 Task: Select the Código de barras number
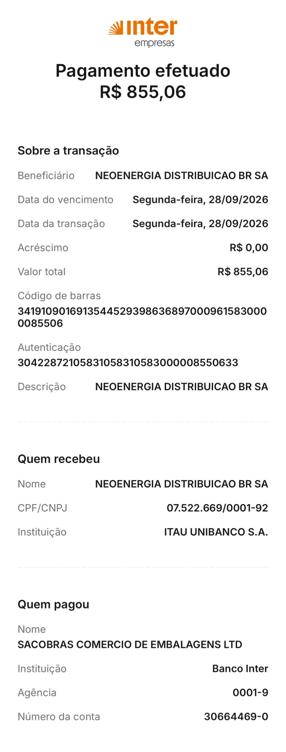[x=142, y=317]
